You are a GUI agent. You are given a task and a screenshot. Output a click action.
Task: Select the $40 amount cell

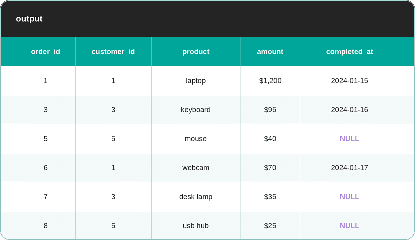click(x=270, y=138)
